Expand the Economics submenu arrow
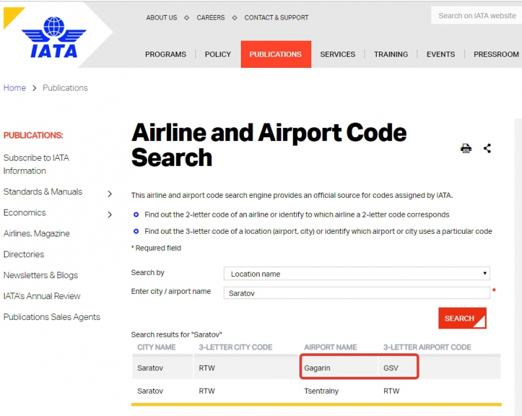522x416 pixels. click(x=110, y=214)
